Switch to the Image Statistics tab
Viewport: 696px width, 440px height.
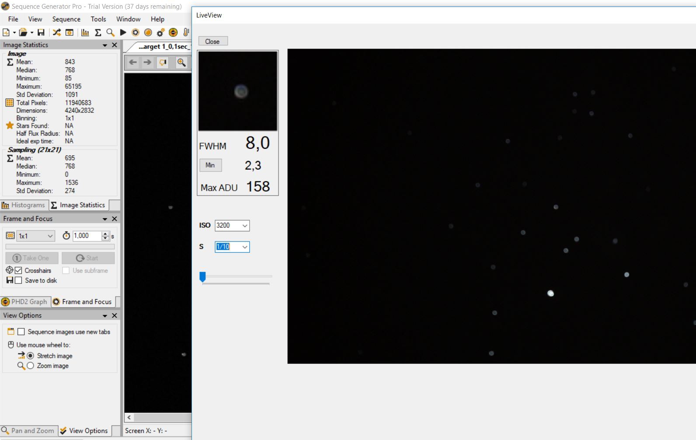(78, 205)
